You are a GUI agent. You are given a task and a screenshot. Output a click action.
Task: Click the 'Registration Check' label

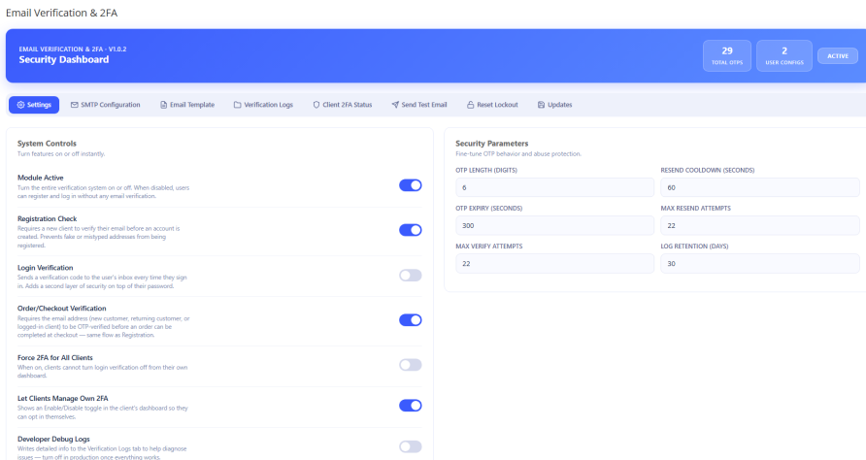[47, 219]
